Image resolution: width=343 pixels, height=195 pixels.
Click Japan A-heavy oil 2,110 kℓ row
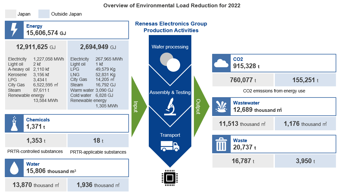click(x=29, y=69)
